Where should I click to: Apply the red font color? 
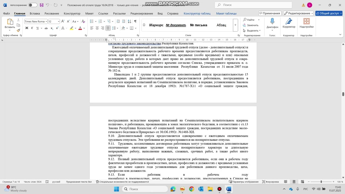coord(80,28)
